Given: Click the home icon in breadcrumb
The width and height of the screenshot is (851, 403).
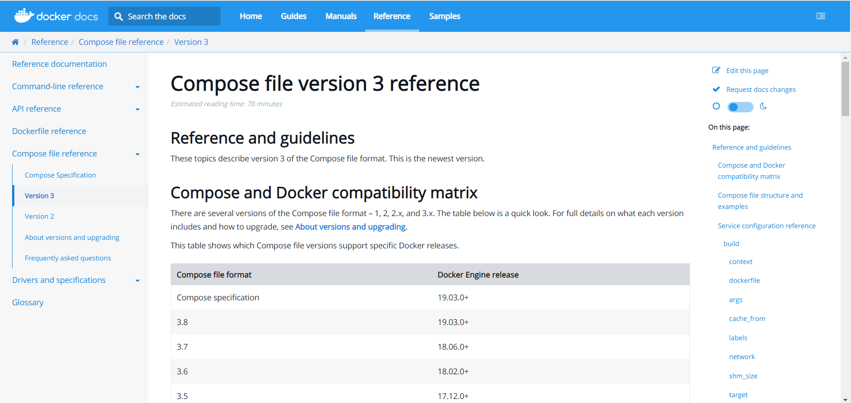Looking at the screenshot, I should pyautogui.click(x=15, y=42).
